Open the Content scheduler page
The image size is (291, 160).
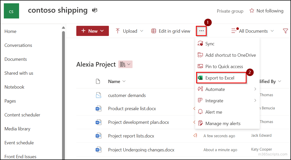22,115
